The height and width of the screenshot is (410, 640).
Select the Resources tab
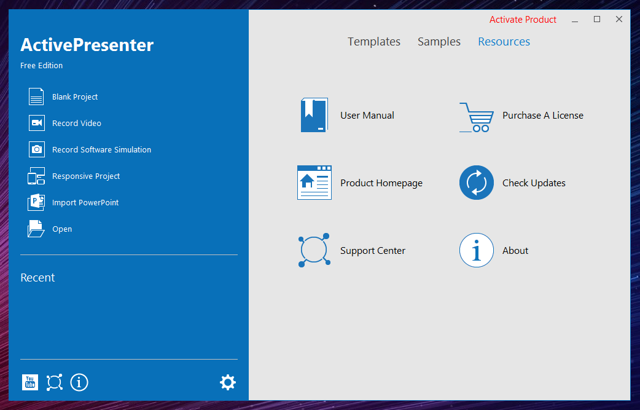pyautogui.click(x=504, y=42)
